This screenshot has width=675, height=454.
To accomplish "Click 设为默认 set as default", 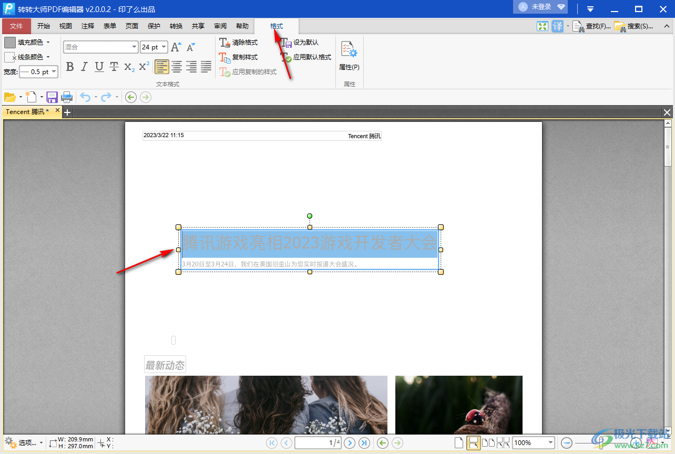I will 300,43.
